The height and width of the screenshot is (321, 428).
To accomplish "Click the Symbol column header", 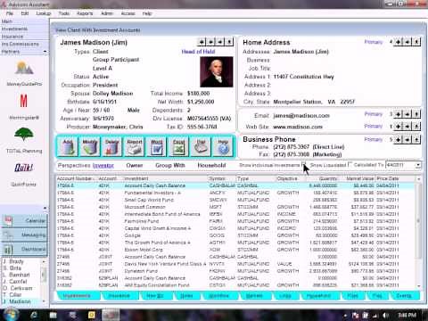I will click(221, 178).
